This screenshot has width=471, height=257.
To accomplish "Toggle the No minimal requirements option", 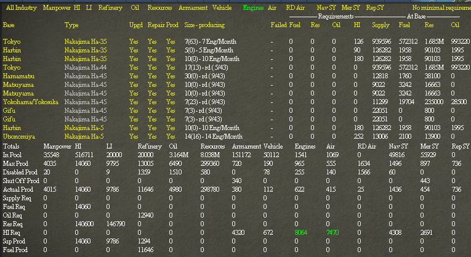I will pyautogui.click(x=441, y=8).
